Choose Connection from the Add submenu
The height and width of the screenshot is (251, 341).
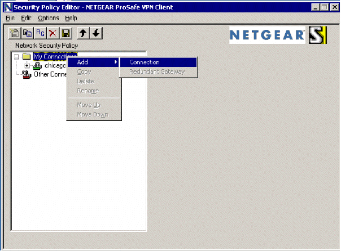(x=158, y=62)
